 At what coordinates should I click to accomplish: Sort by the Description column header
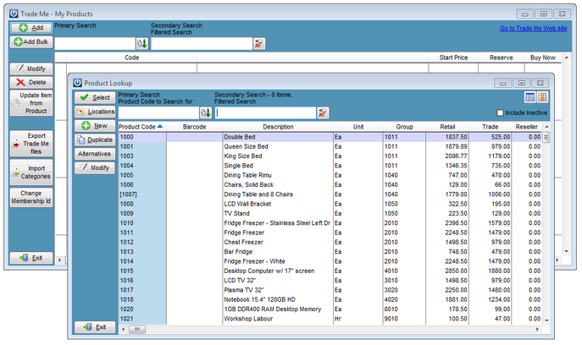278,127
